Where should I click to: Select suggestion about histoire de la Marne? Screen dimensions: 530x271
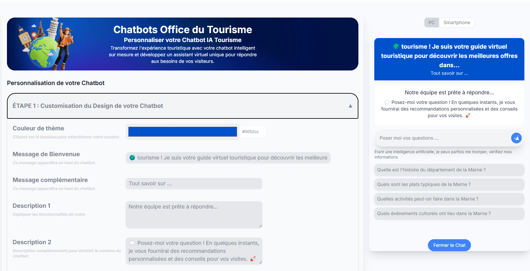point(449,170)
